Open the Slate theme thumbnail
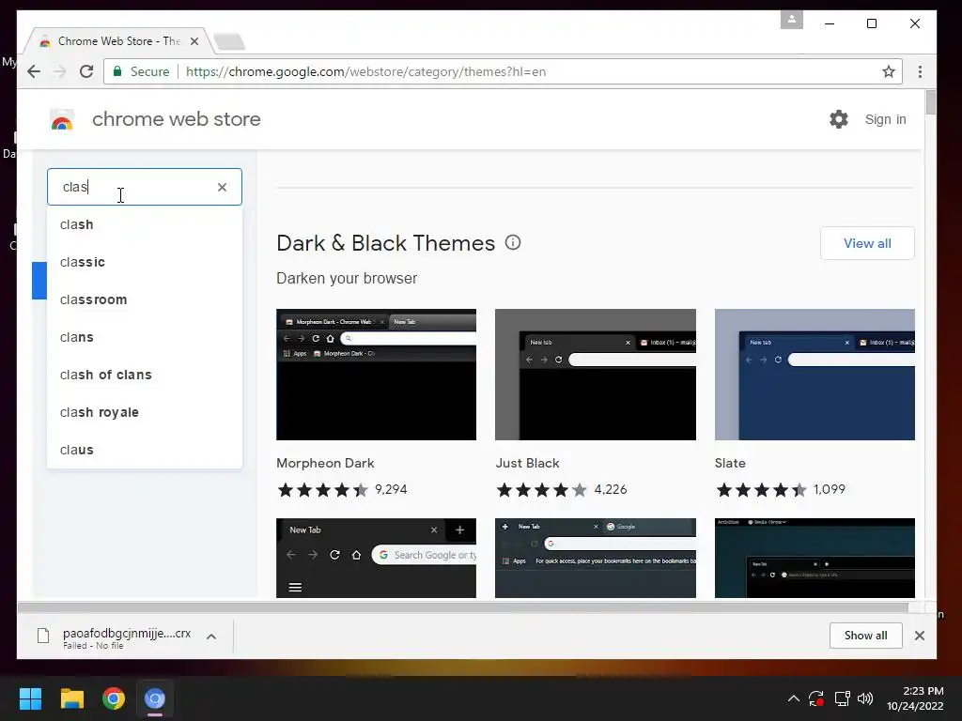The width and height of the screenshot is (962, 721). 815,375
